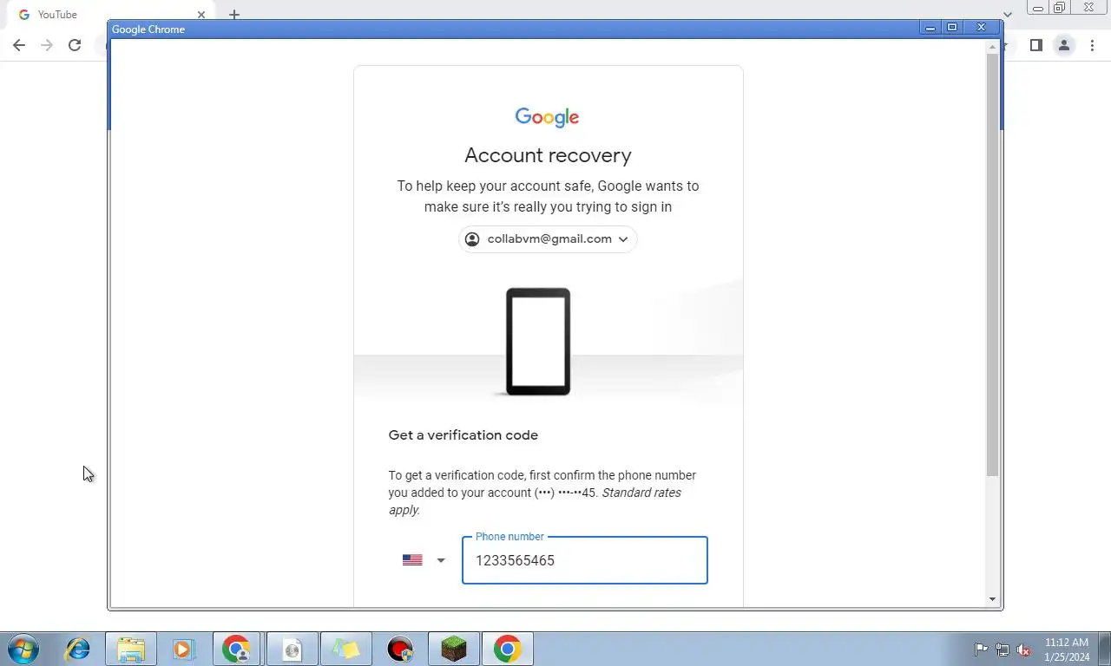The image size is (1111, 666).
Task: Click the muted volume tray icon
Action: [1024, 650]
